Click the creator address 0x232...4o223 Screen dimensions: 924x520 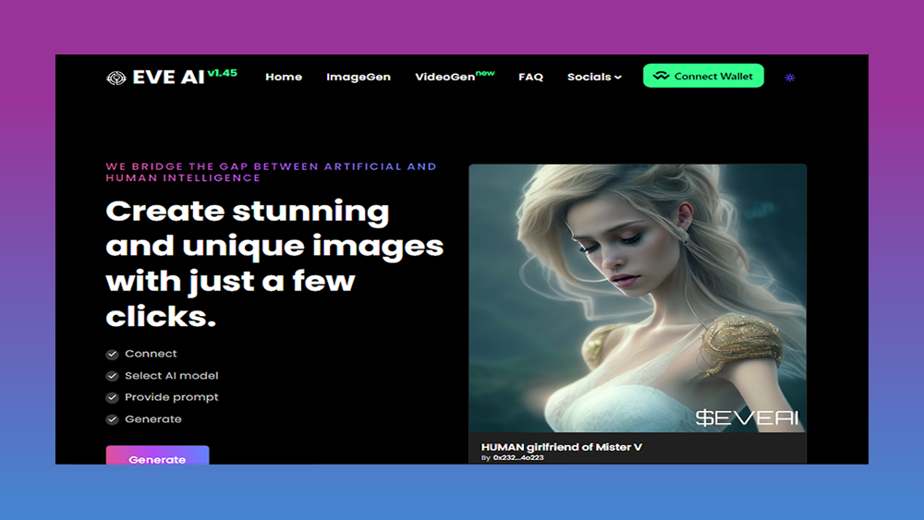point(518,457)
